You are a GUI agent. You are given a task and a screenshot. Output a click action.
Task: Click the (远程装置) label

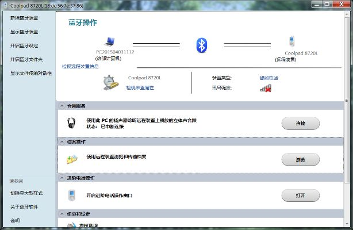click(286, 60)
